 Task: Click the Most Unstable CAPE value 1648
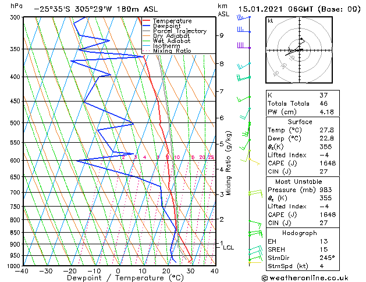click(x=328, y=215)
